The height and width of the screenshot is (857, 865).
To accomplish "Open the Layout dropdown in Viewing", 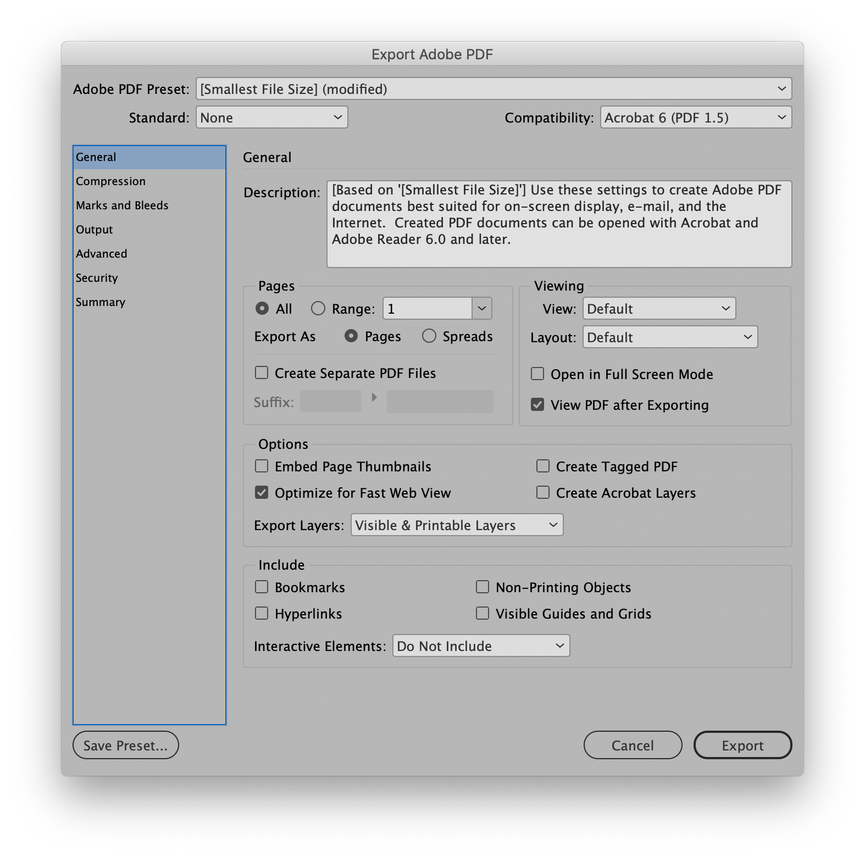I will point(670,337).
